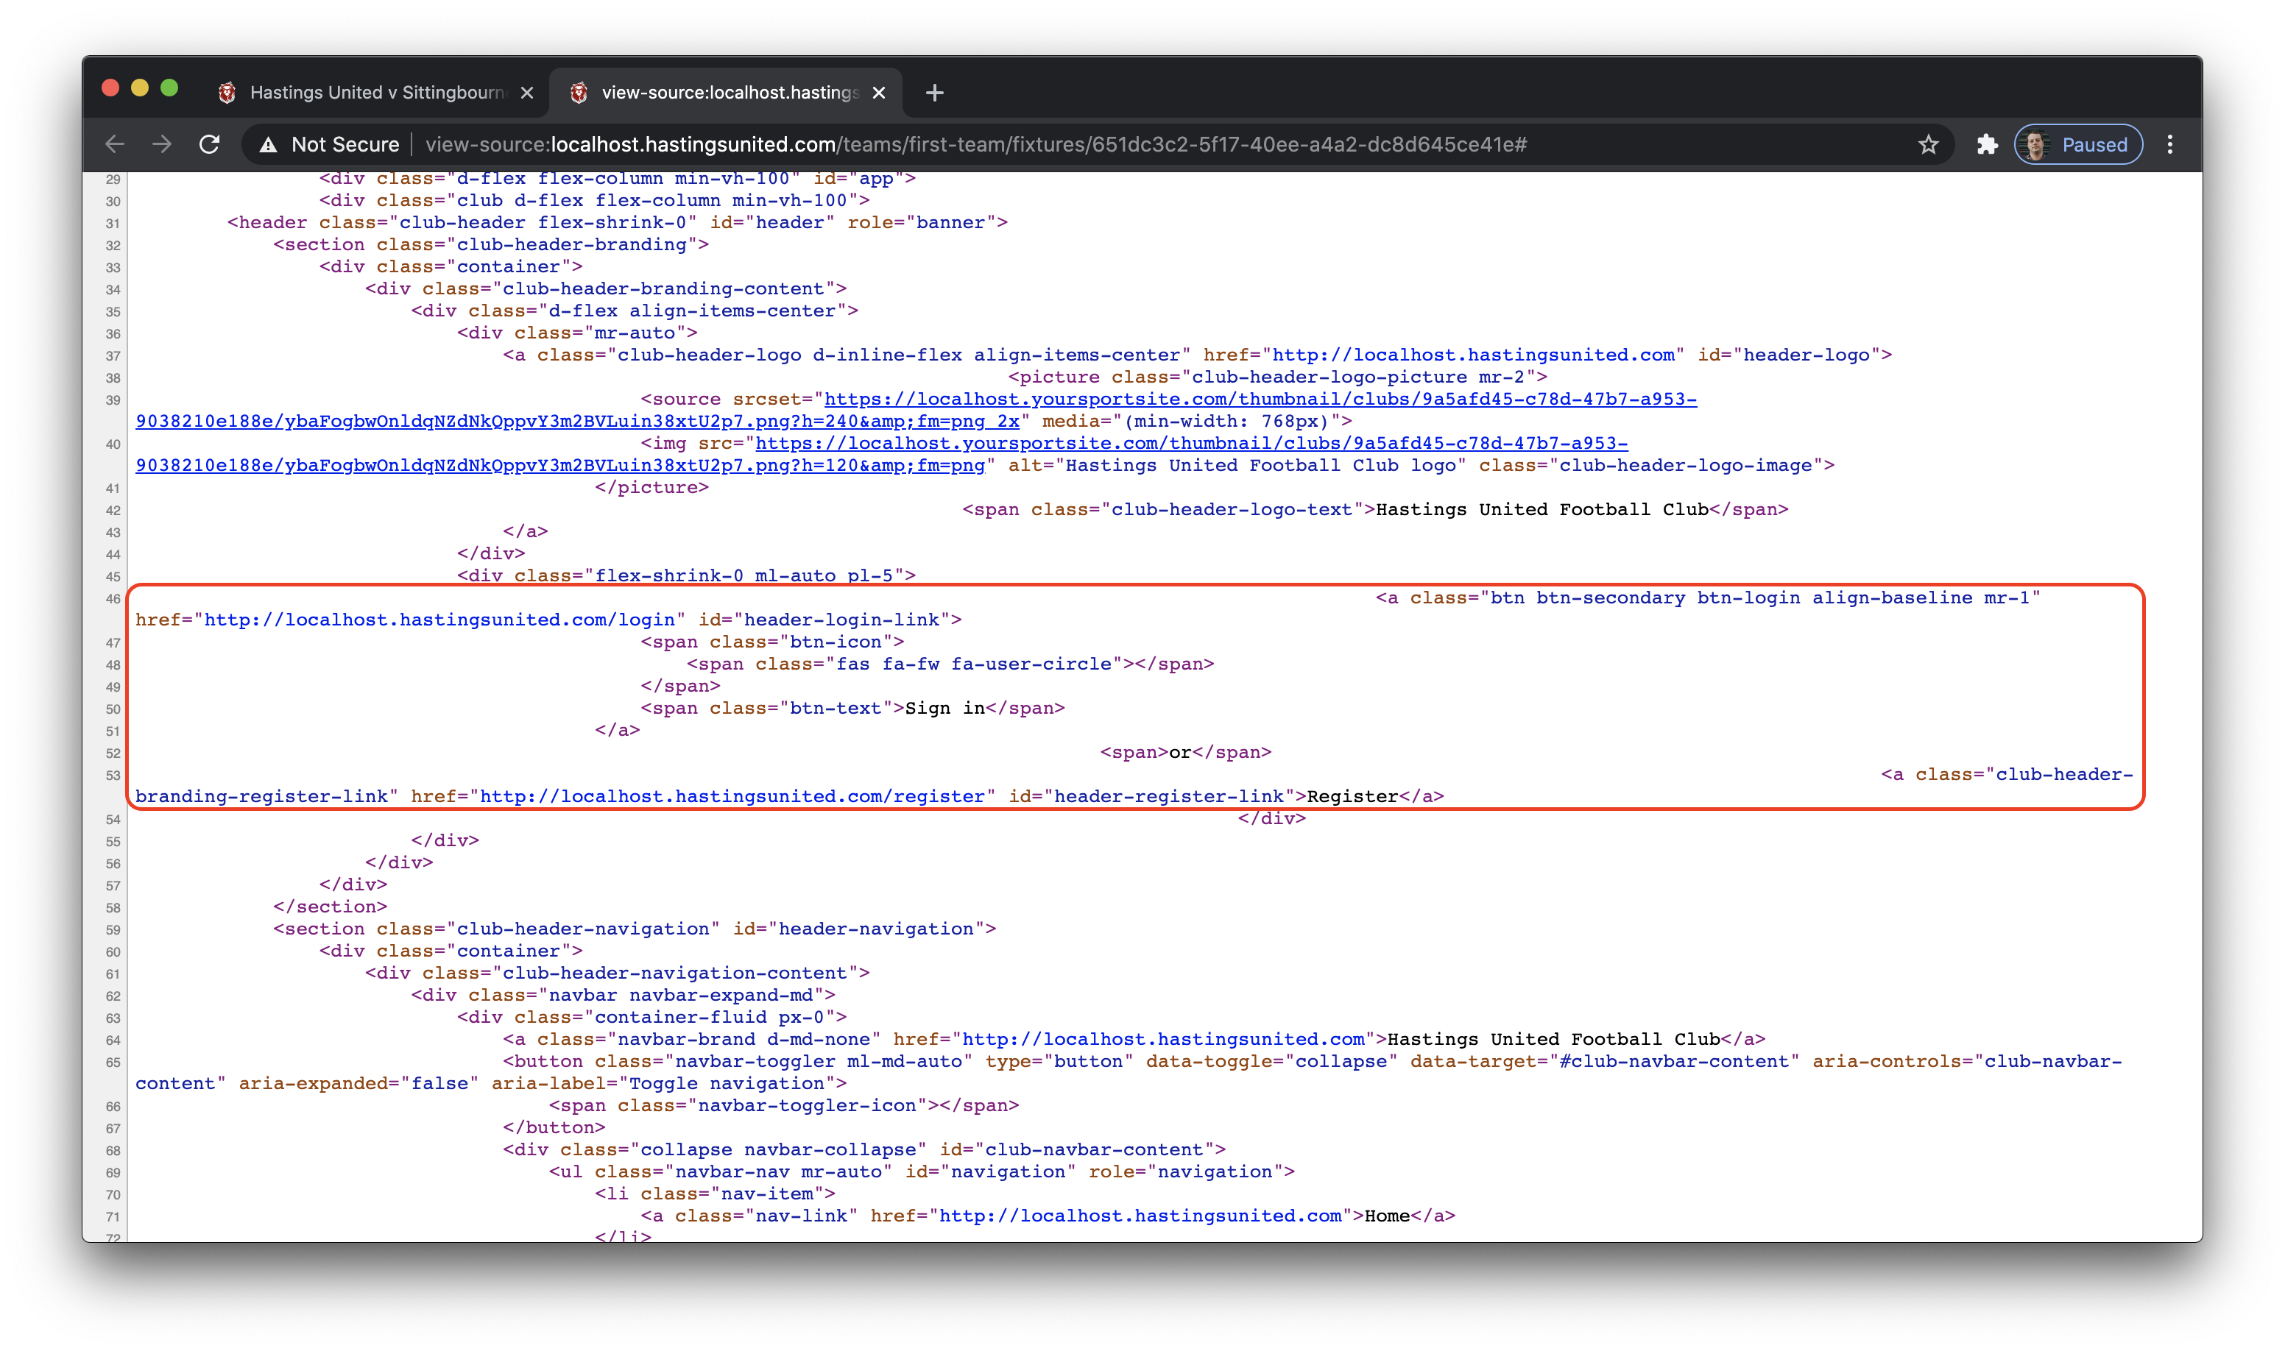The width and height of the screenshot is (2285, 1351).
Task: Click the Paused profile button
Action: (2077, 145)
